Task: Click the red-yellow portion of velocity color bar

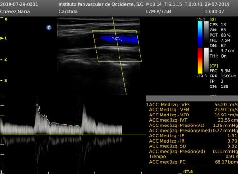Action: pos(200,61)
